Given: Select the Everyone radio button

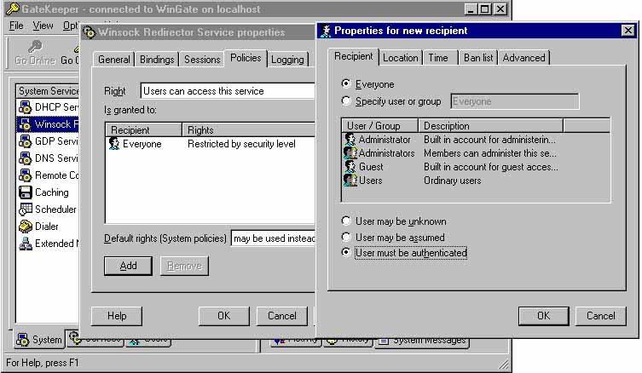Looking at the screenshot, I should [x=345, y=84].
